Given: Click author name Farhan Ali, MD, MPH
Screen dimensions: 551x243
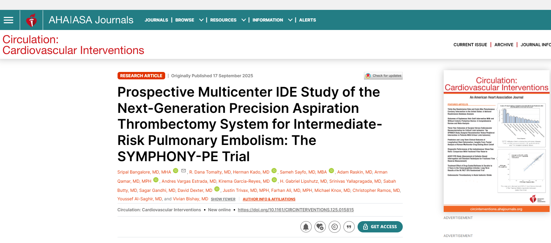Looking at the screenshot, I should 292,190.
